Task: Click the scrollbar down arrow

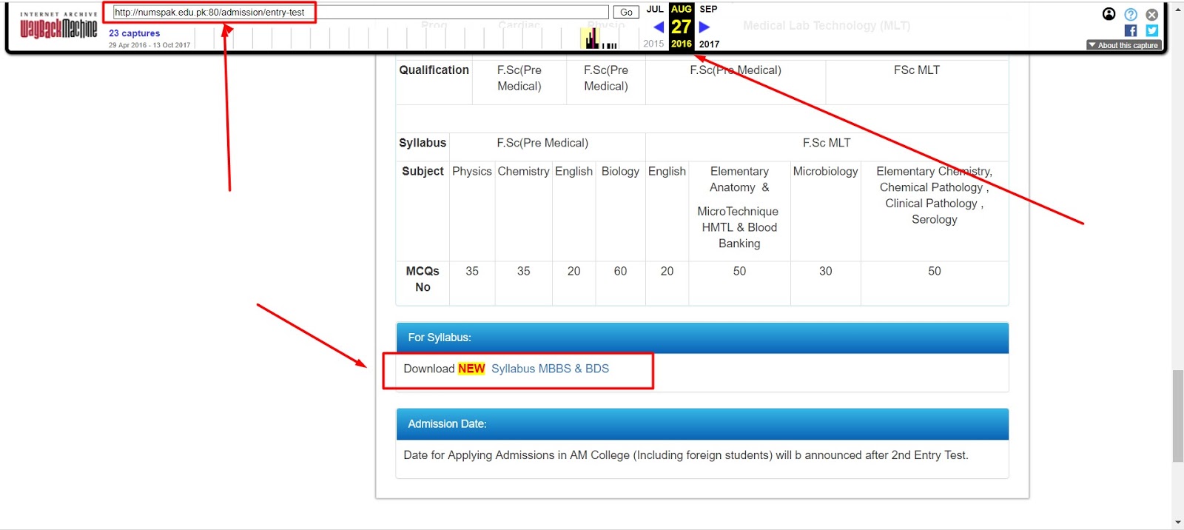Action: click(x=1177, y=523)
